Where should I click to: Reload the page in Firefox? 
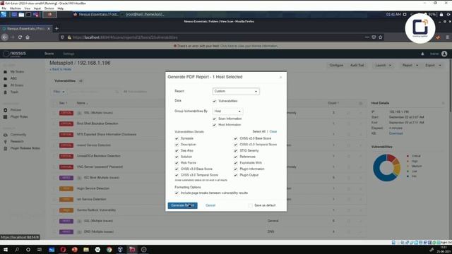(x=20, y=37)
